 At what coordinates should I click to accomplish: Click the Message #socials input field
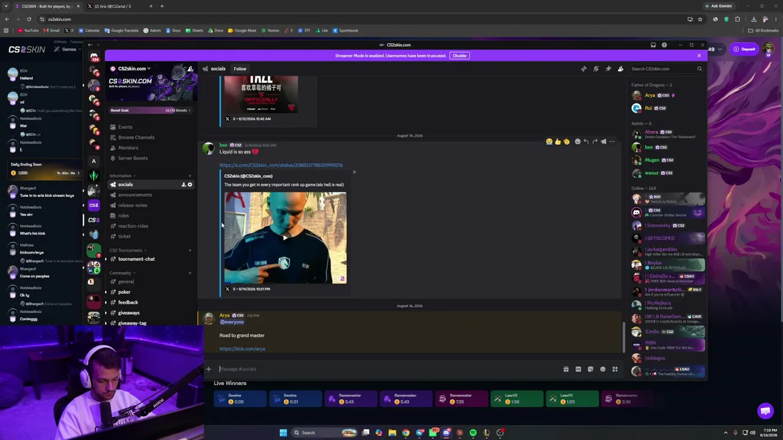(x=389, y=369)
